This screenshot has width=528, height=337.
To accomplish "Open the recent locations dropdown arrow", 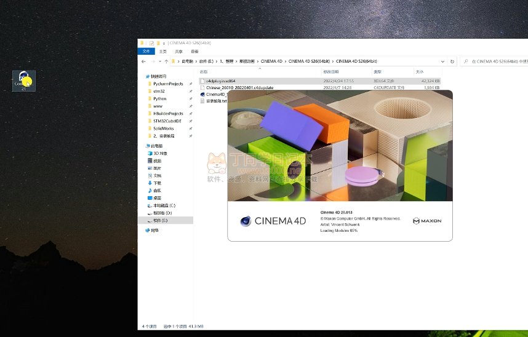I will [x=159, y=61].
